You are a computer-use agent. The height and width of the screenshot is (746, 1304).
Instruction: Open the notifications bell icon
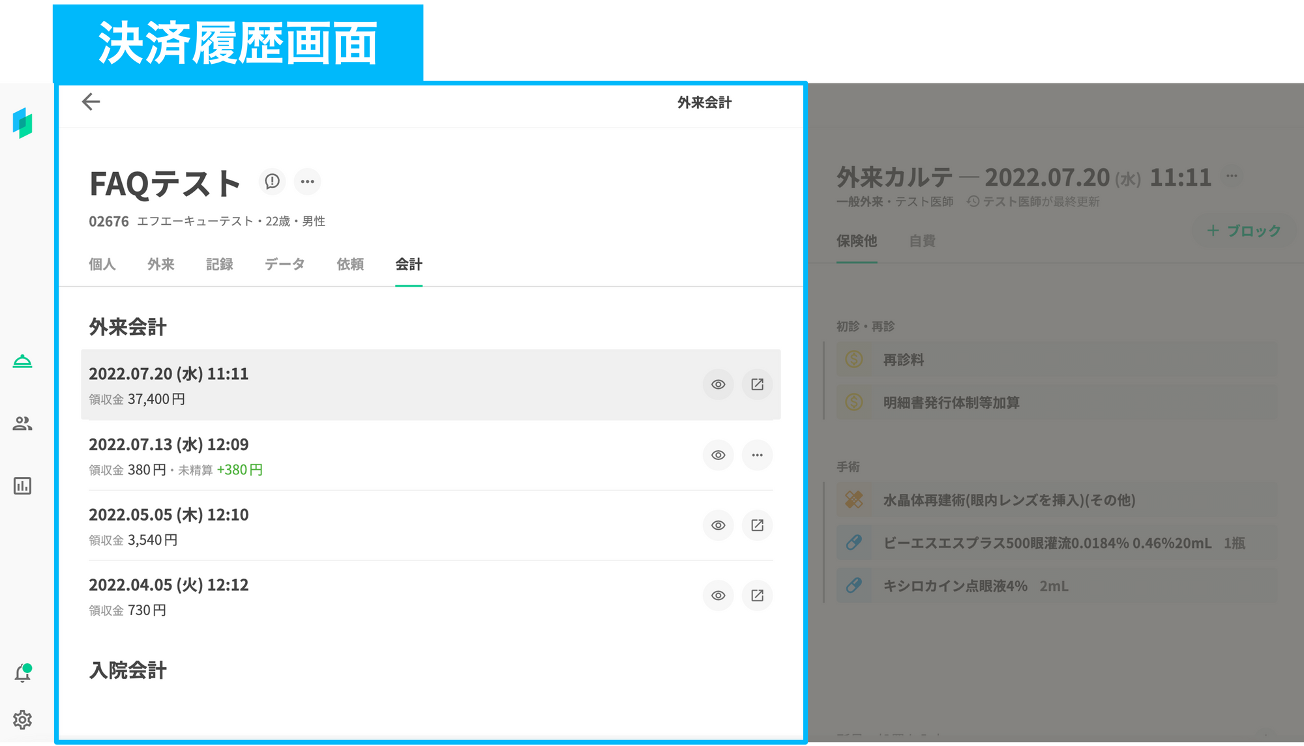click(x=22, y=673)
